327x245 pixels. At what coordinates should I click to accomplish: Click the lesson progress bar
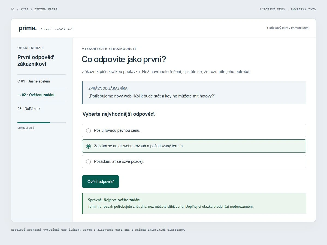click(42, 123)
